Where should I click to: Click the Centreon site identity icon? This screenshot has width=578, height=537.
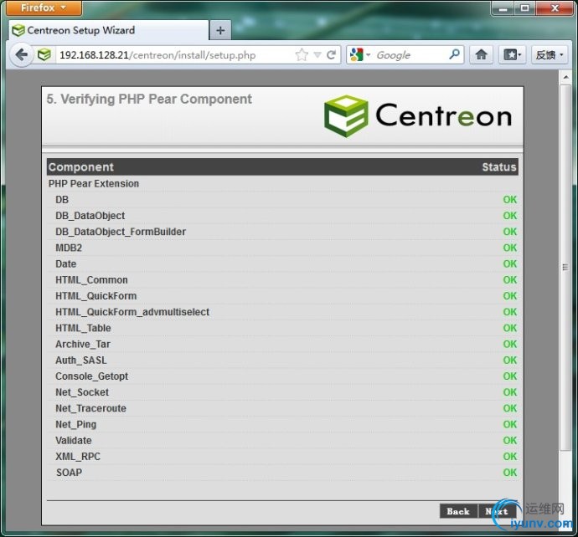[x=44, y=55]
